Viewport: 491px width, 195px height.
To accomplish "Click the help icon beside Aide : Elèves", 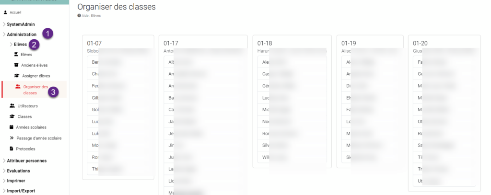I will coord(79,15).
